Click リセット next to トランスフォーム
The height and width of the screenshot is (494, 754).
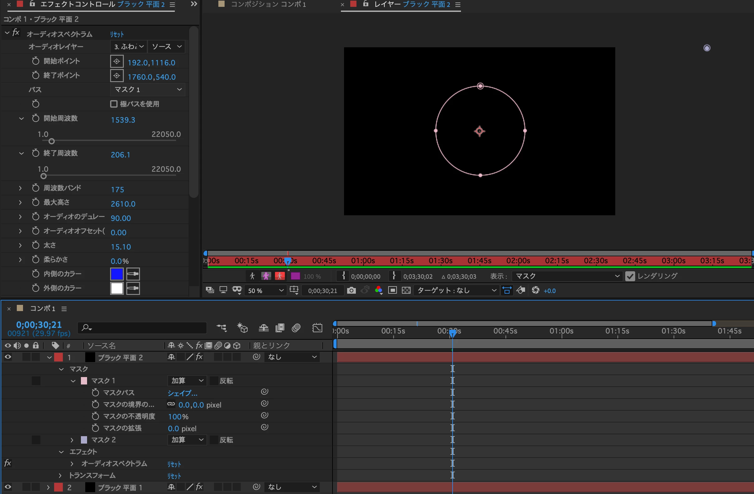[x=174, y=476]
